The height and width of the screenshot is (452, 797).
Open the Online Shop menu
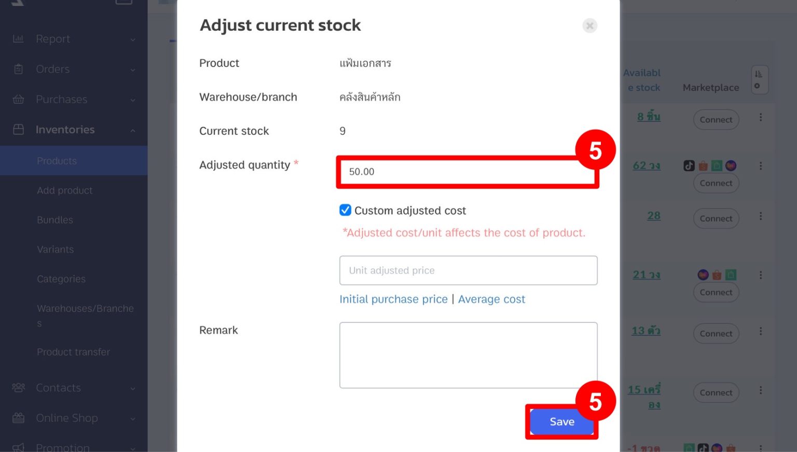(67, 418)
